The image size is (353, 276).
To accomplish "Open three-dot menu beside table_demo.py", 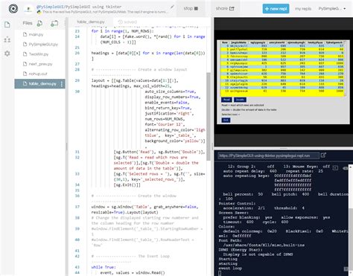I will (x=62, y=84).
